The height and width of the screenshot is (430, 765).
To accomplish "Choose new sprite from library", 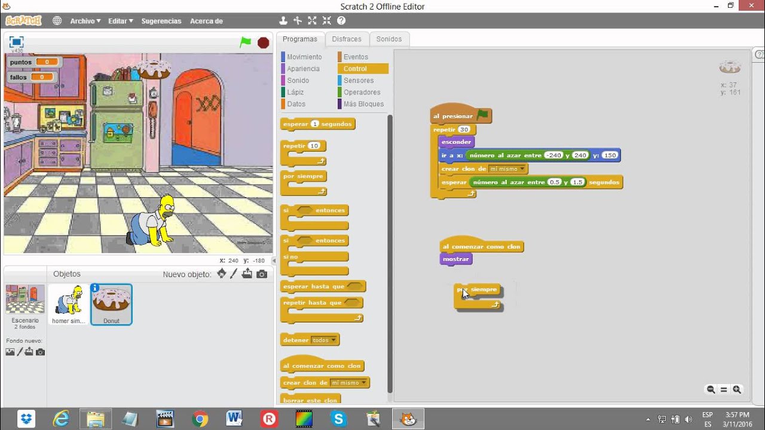I will [x=222, y=274].
